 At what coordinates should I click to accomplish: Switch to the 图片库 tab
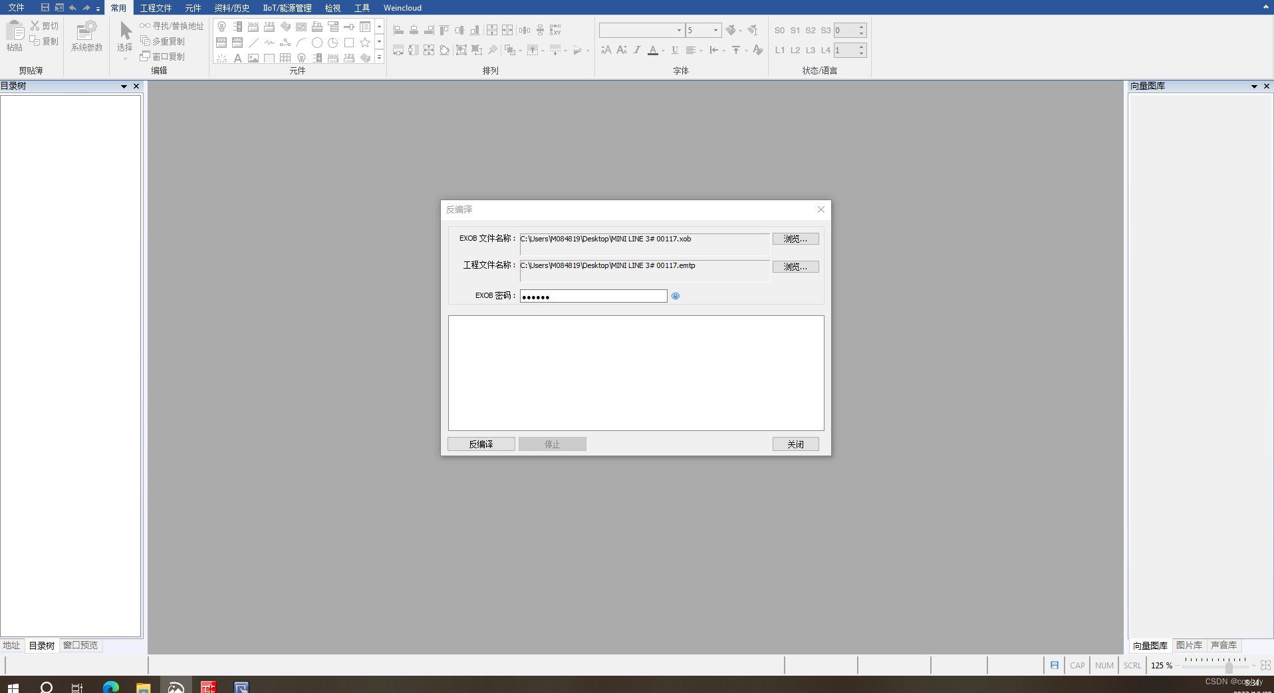coord(1189,645)
